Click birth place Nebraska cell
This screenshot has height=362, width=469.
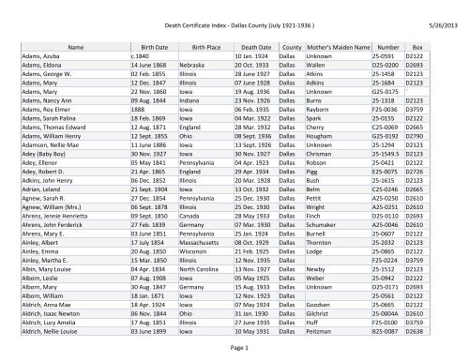[206, 65]
